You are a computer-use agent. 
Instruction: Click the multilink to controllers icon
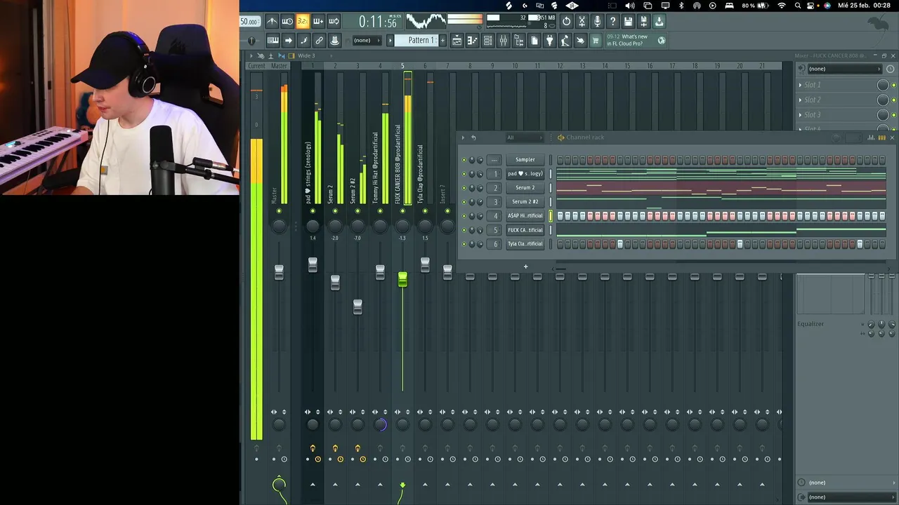coord(319,41)
